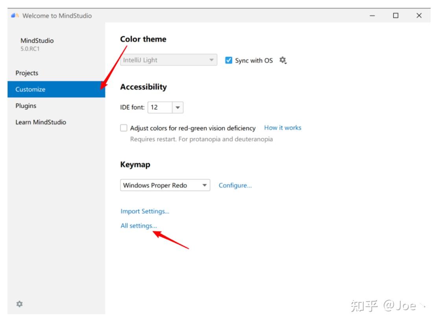Click into the IDE font size field
Screen dimensions: 440x324
click(x=160, y=108)
